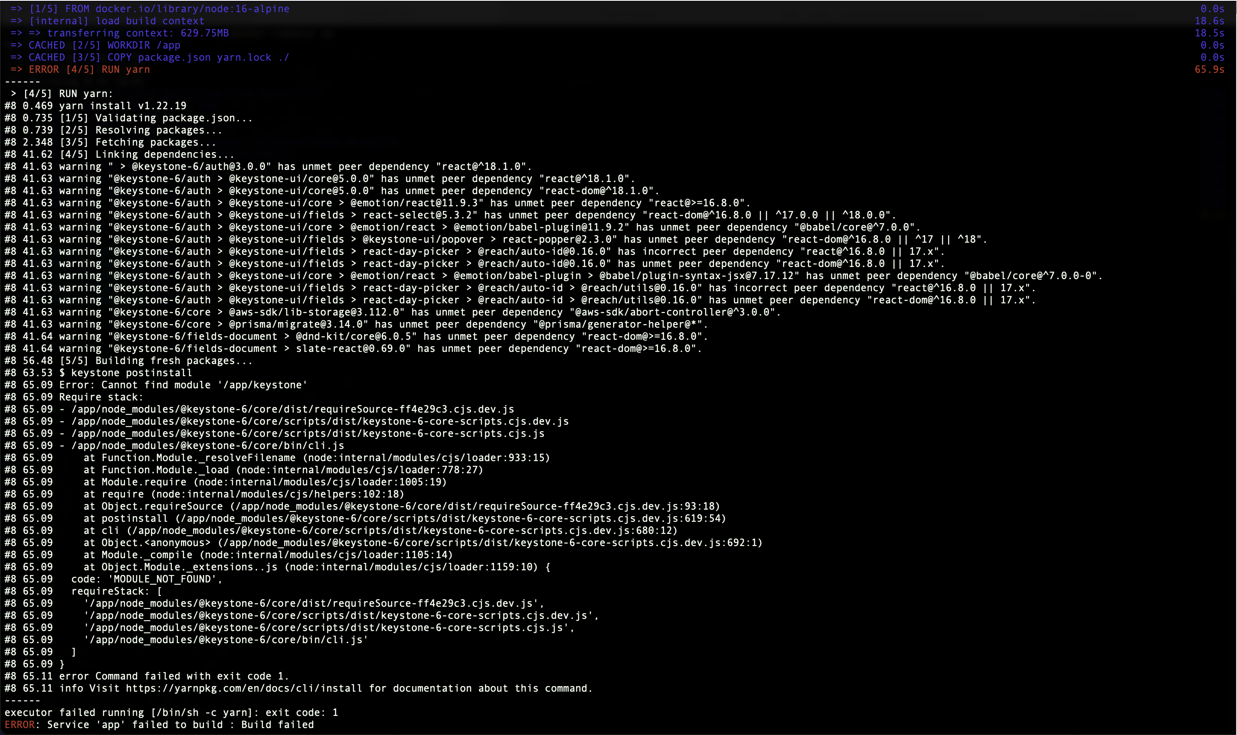Click warning mentioning '@aws-sdk/lib-storage@3.112.0'
Viewport: 1237px width, 735px height.
pos(393,312)
